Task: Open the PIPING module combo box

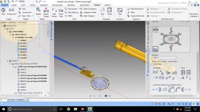Action: coord(37,1)
